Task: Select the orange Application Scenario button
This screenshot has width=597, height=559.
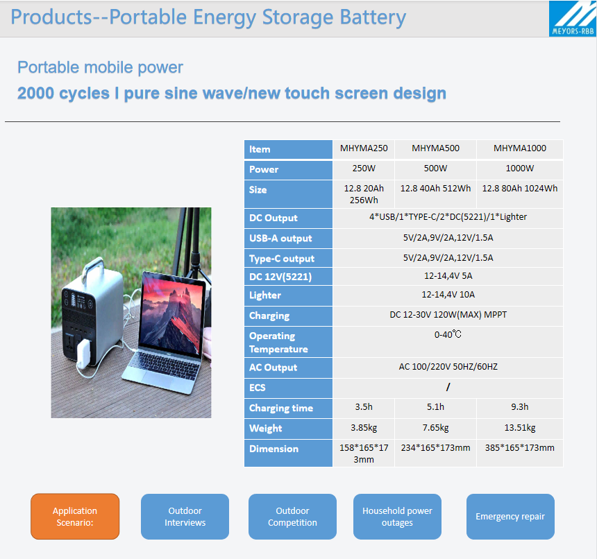Action: (75, 517)
